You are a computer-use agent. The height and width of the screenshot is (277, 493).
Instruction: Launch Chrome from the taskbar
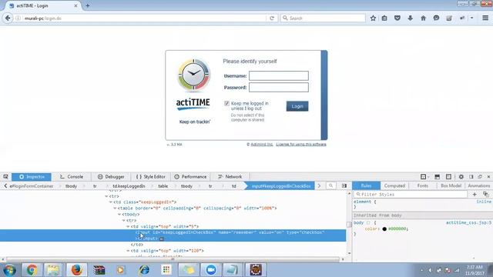pyautogui.click(x=32, y=270)
